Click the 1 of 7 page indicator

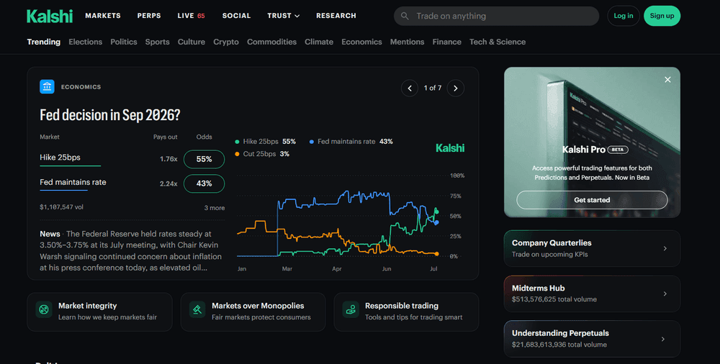[433, 88]
